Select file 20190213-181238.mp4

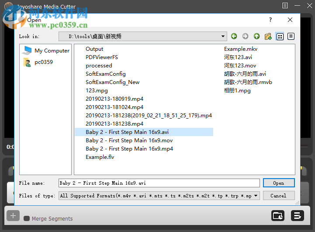point(114,124)
